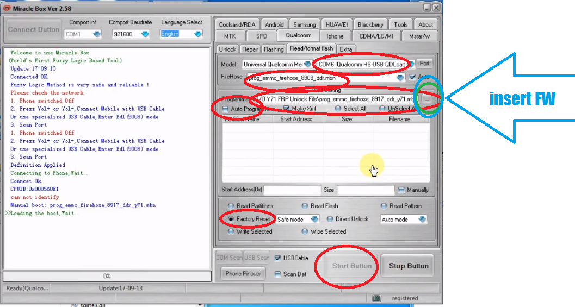Toggle the USBCable checkbox
Image resolution: width=575 pixels, height=307 pixels.
[x=277, y=258]
